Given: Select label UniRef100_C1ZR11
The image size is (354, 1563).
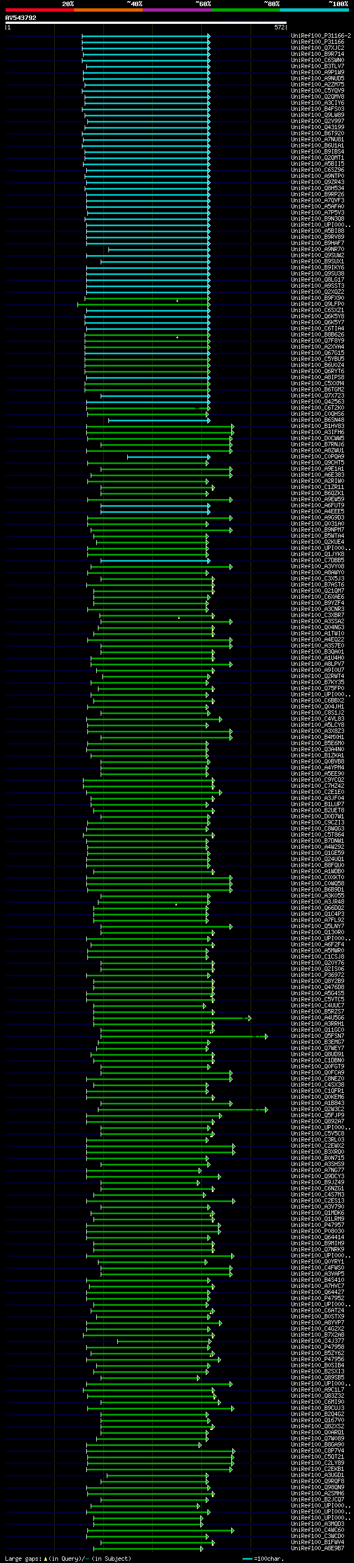Looking at the screenshot, I should [x=317, y=487].
